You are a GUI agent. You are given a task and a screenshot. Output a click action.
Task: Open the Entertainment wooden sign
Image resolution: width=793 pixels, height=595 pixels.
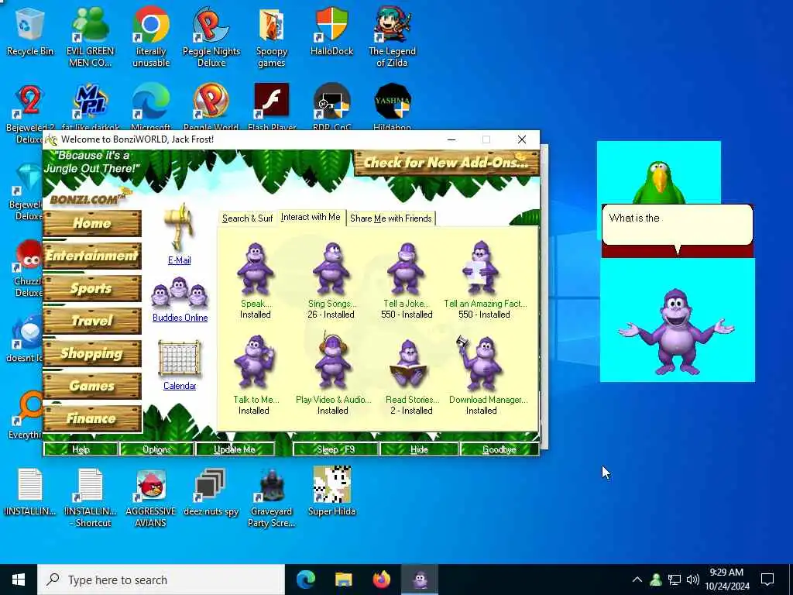point(92,256)
